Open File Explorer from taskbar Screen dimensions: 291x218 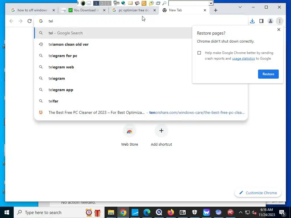111,212
